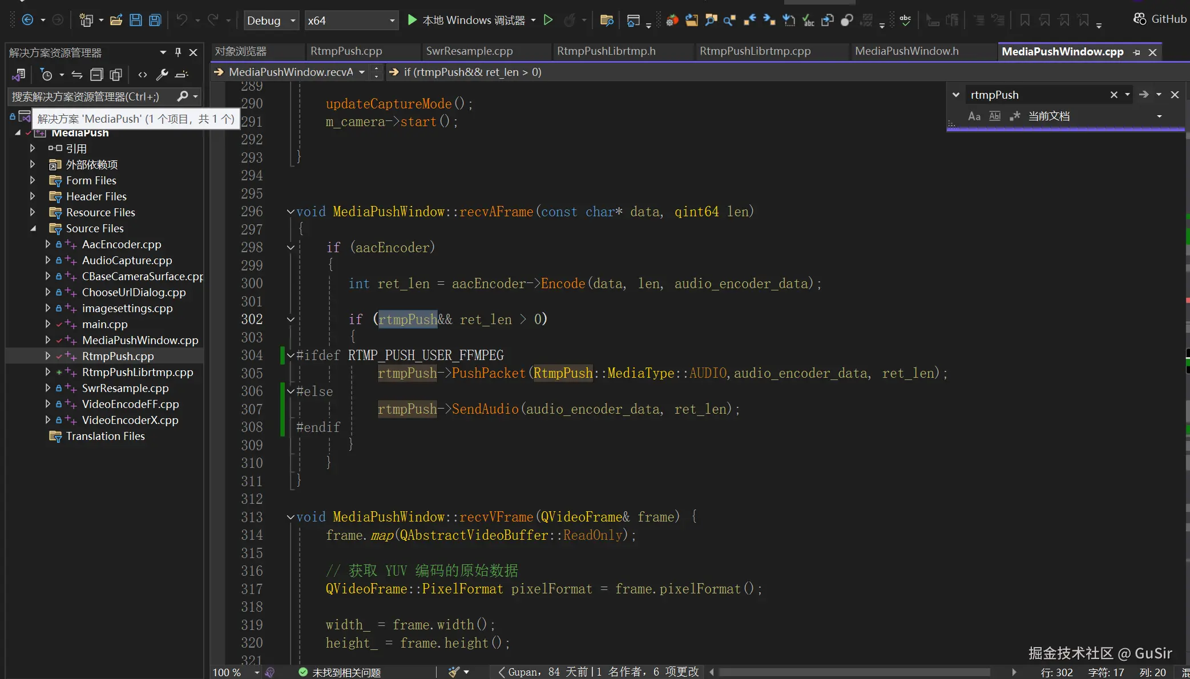Click the Open File folder icon
This screenshot has height=679, width=1190.
coord(116,20)
